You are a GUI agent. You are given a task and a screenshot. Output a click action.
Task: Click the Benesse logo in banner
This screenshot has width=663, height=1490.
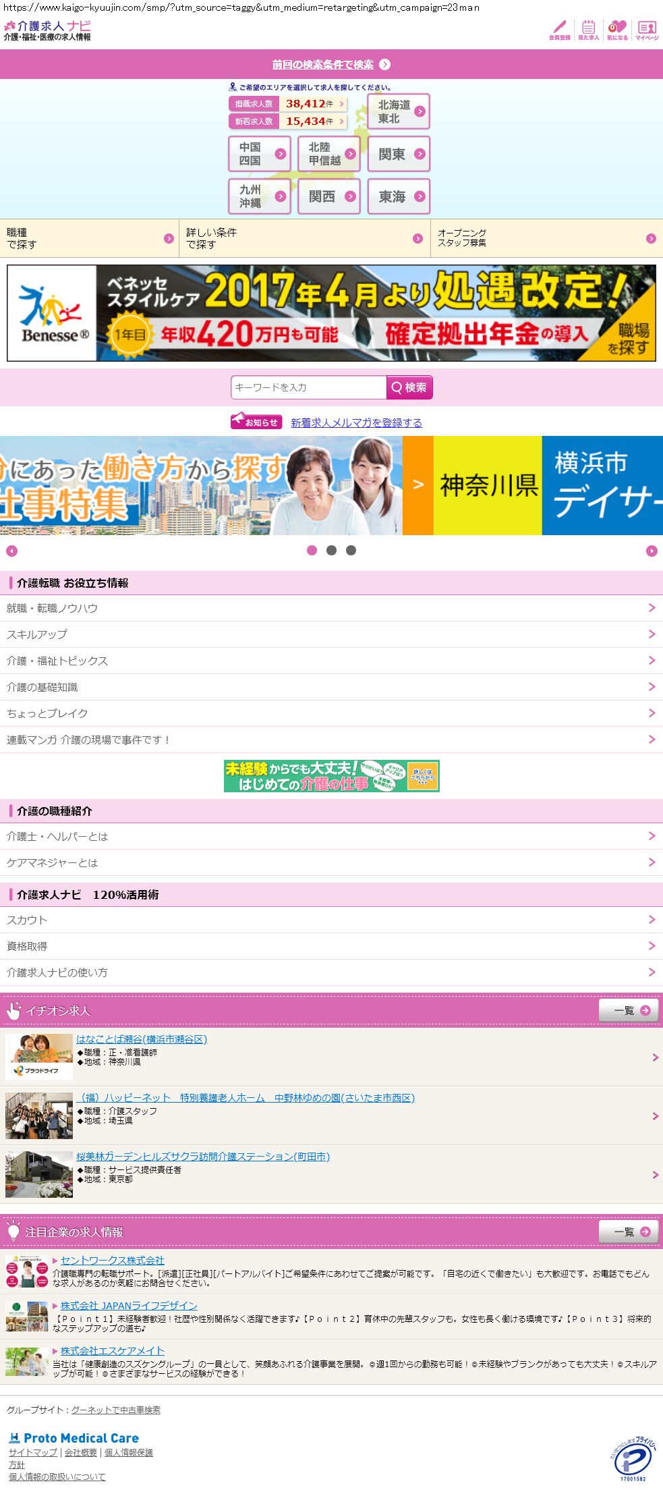point(53,313)
